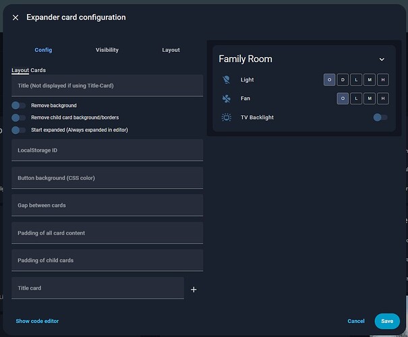This screenshot has width=408, height=337.
Task: Cancel the card configuration
Action: point(356,321)
